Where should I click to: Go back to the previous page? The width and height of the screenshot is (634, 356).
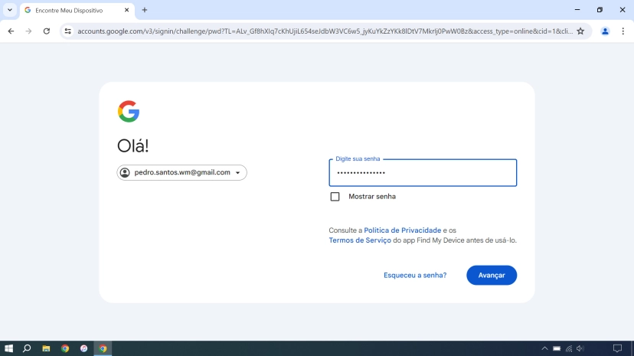point(11,31)
